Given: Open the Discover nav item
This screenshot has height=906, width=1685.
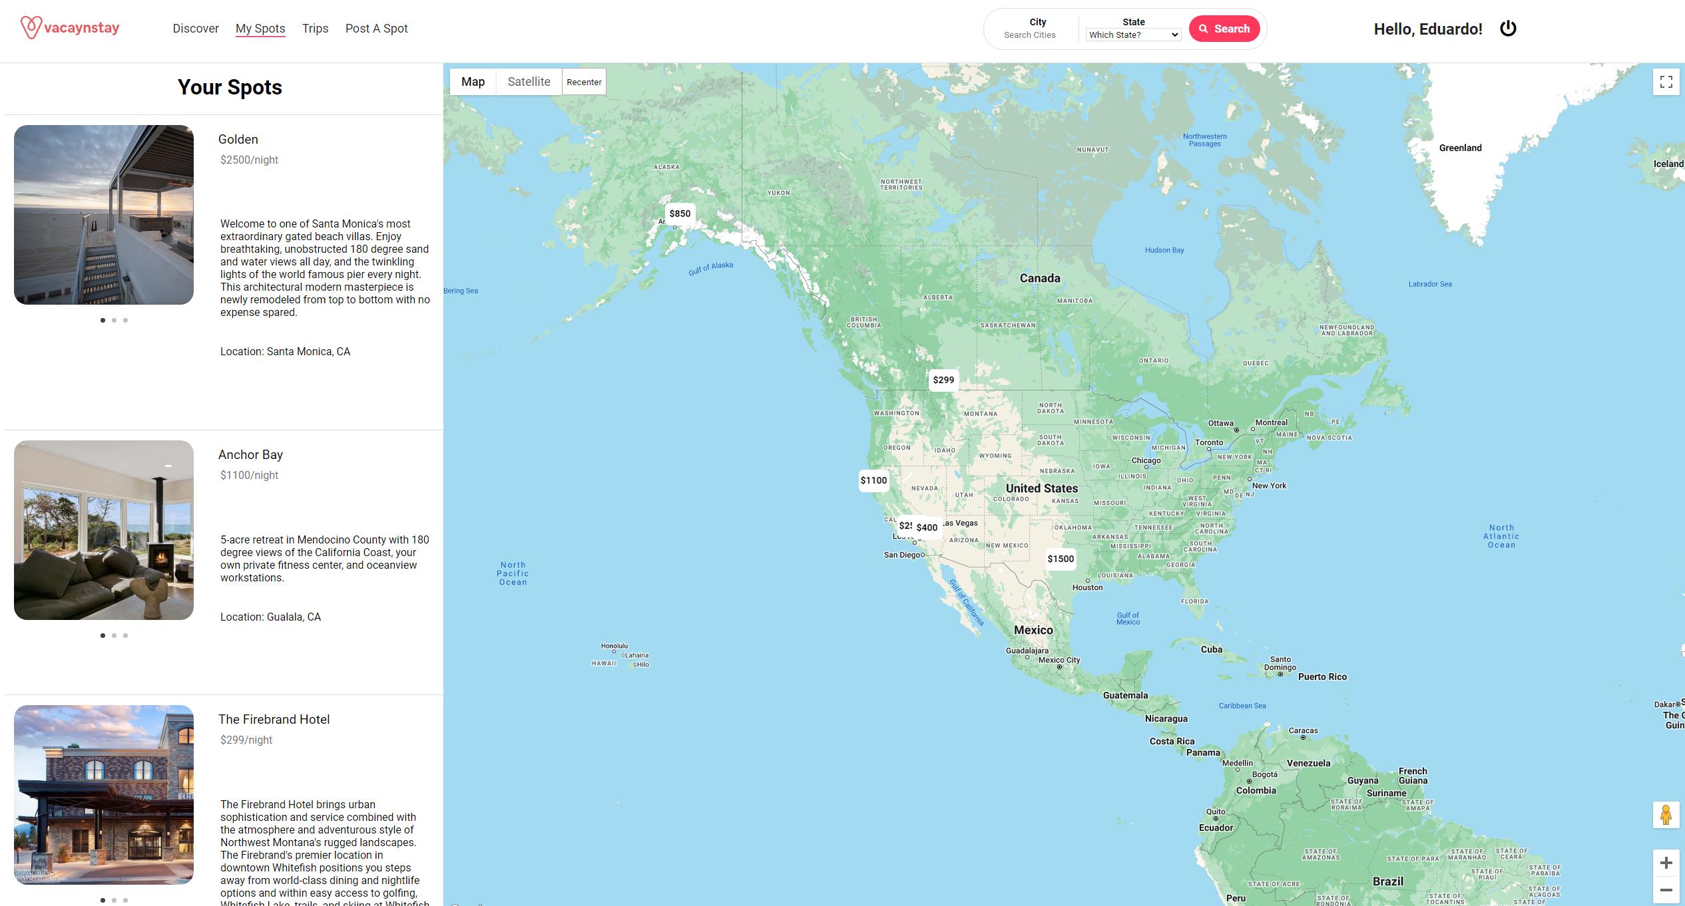Looking at the screenshot, I should coord(196,29).
